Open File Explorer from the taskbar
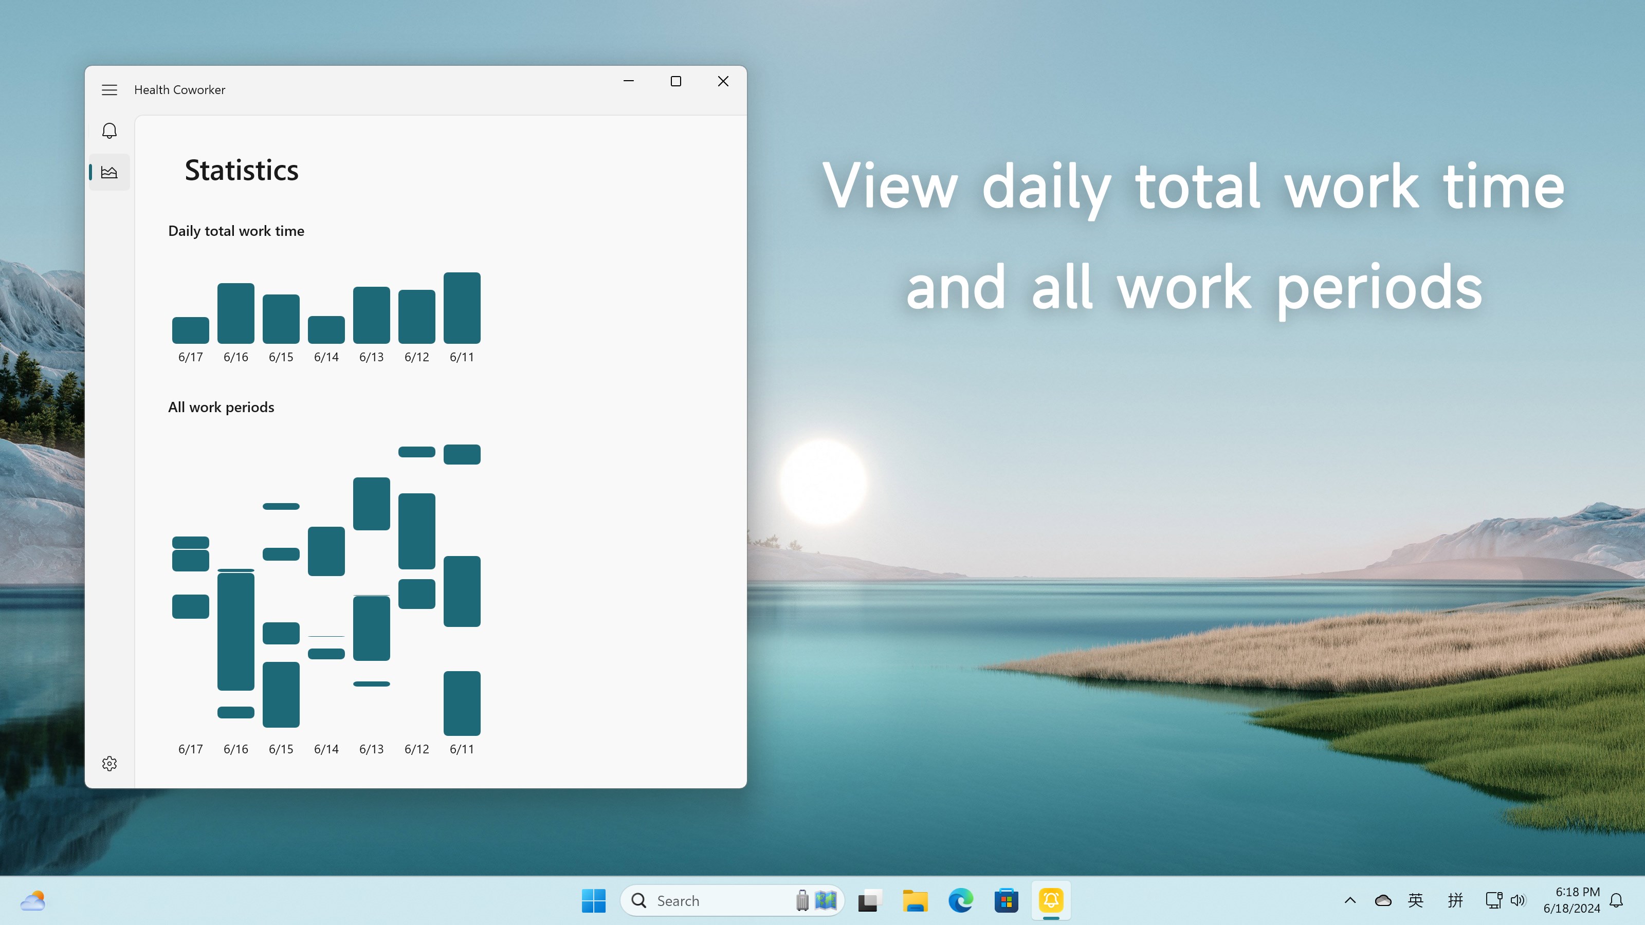 click(915, 901)
